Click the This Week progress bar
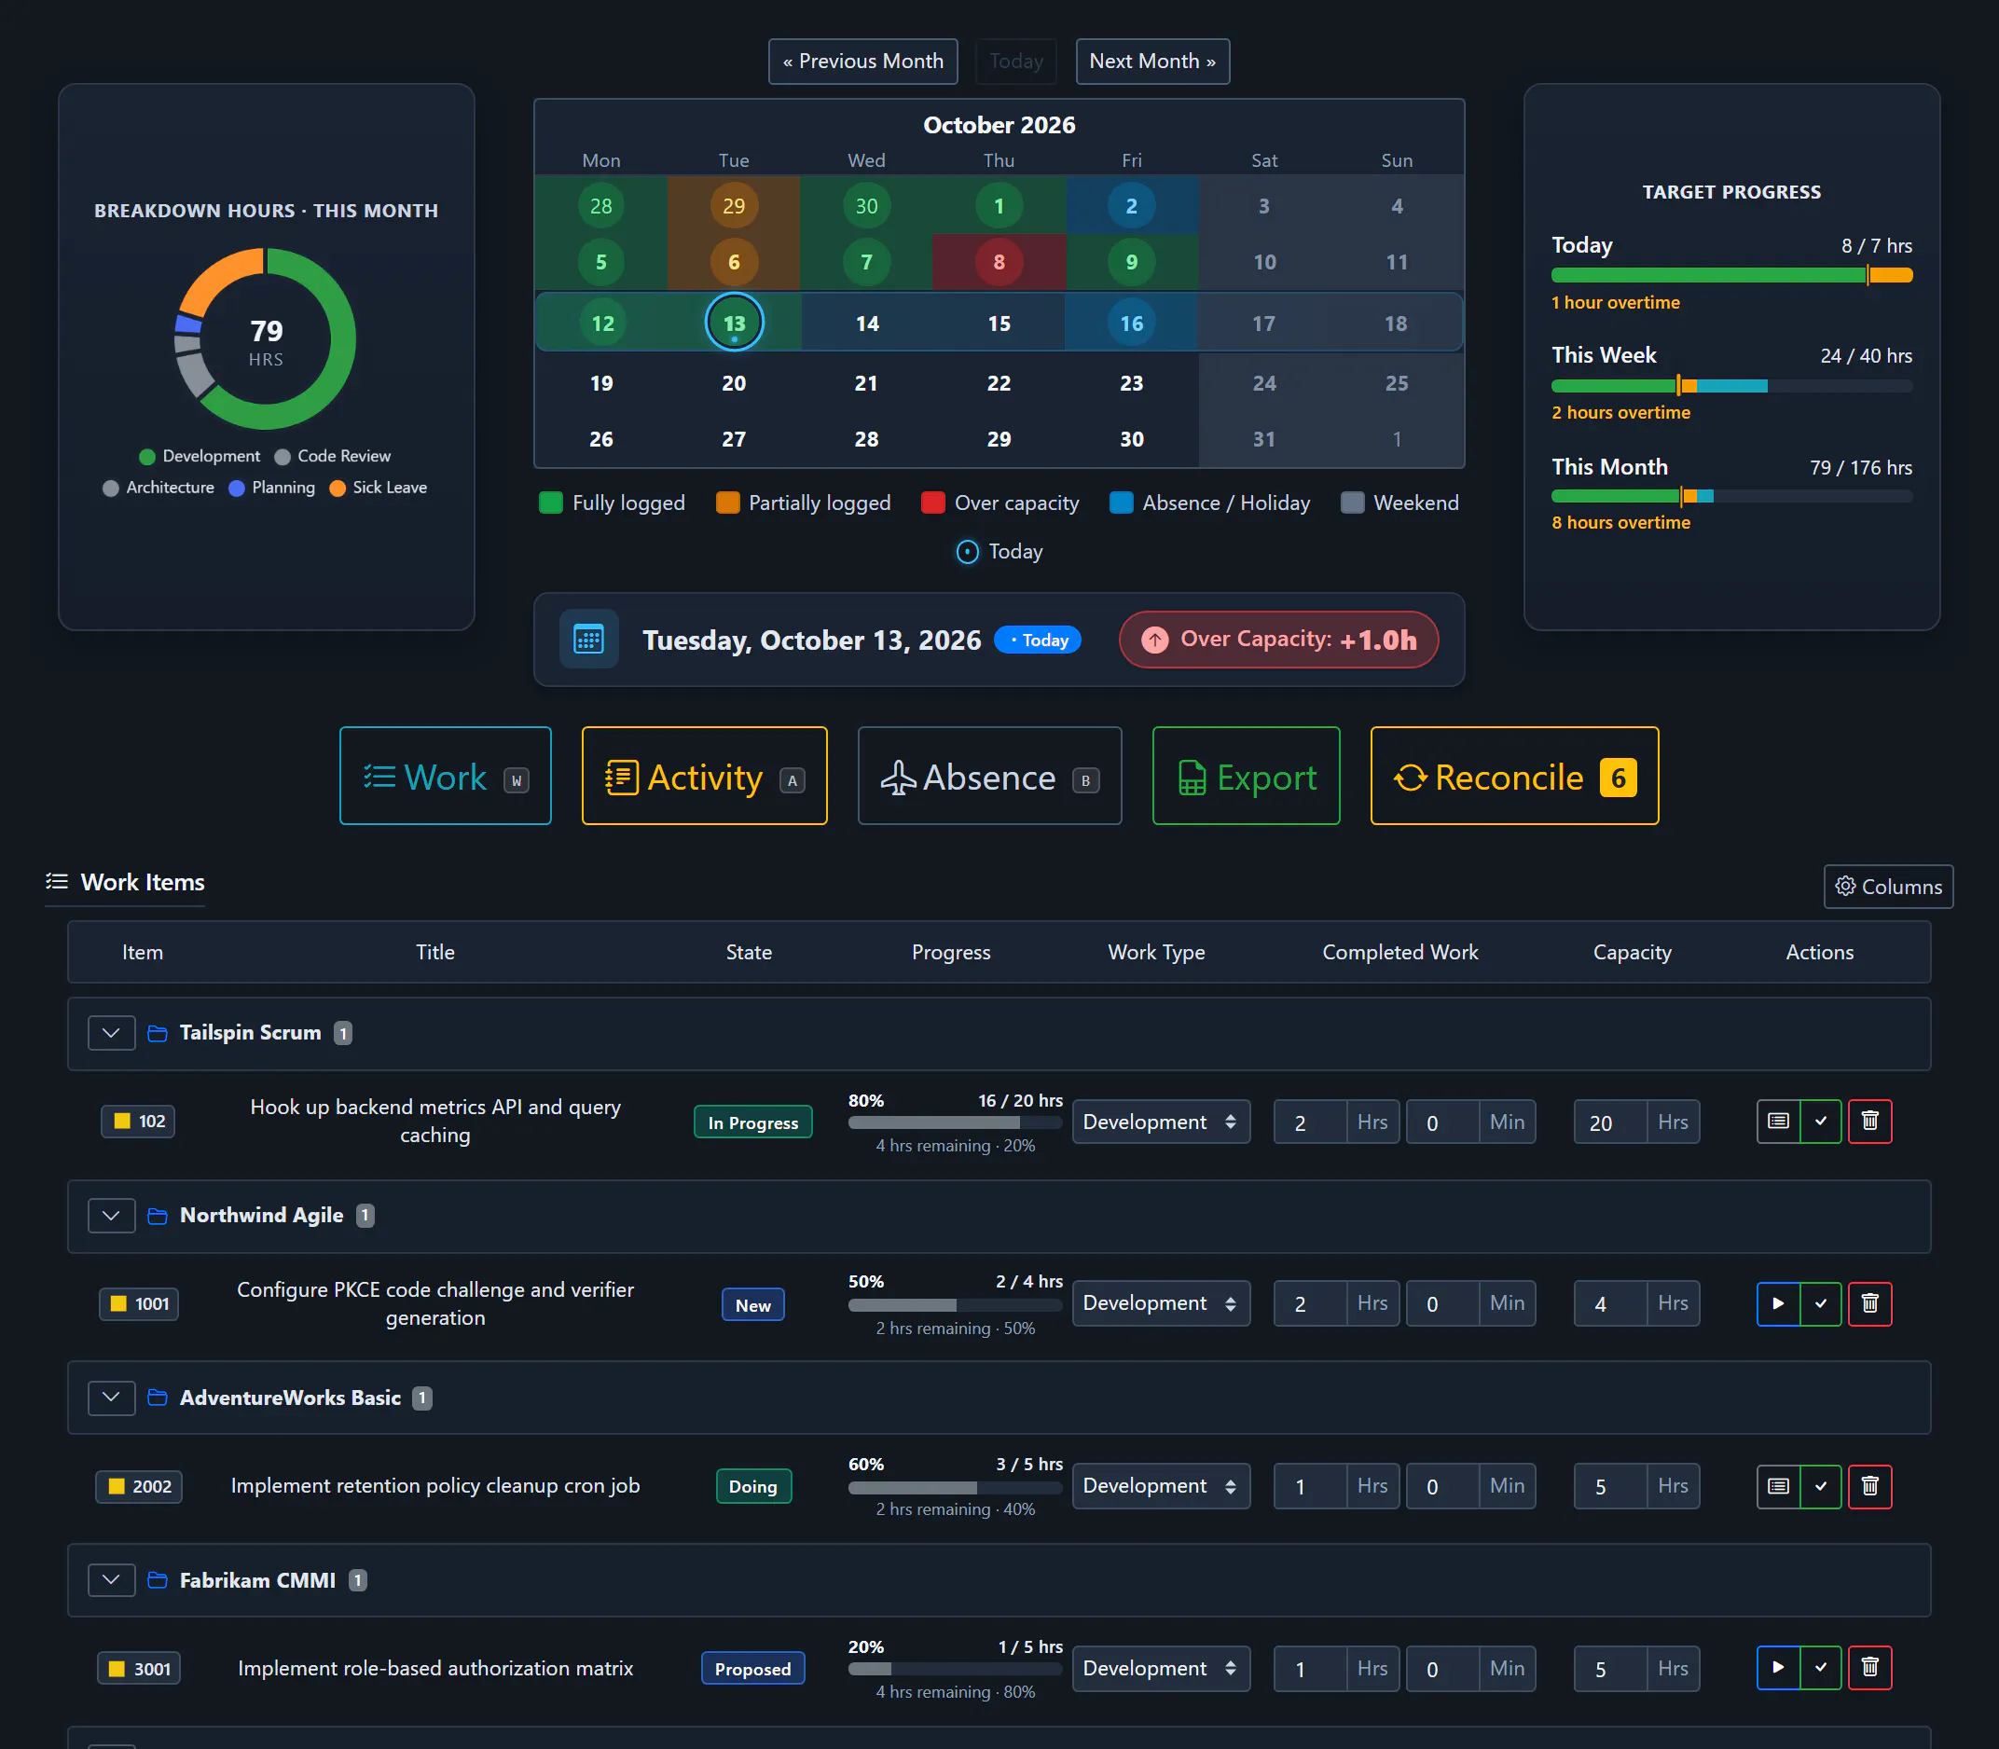The height and width of the screenshot is (1749, 1999). point(1731,387)
